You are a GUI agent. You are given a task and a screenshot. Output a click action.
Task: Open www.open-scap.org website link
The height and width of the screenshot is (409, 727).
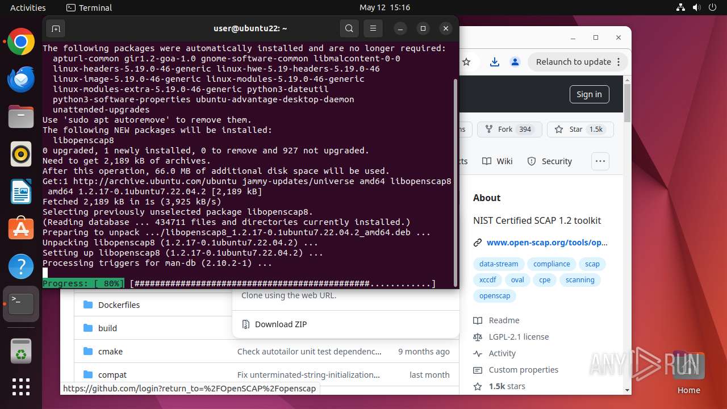(x=547, y=243)
